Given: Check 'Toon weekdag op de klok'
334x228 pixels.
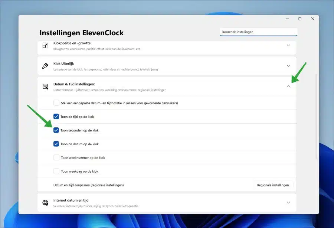Looking at the screenshot, I should pos(56,171).
